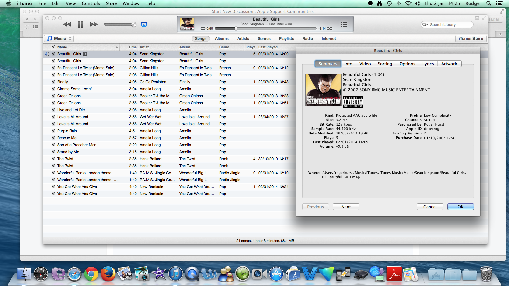Switch to the Info tab
This screenshot has height=286, width=509.
(x=348, y=64)
